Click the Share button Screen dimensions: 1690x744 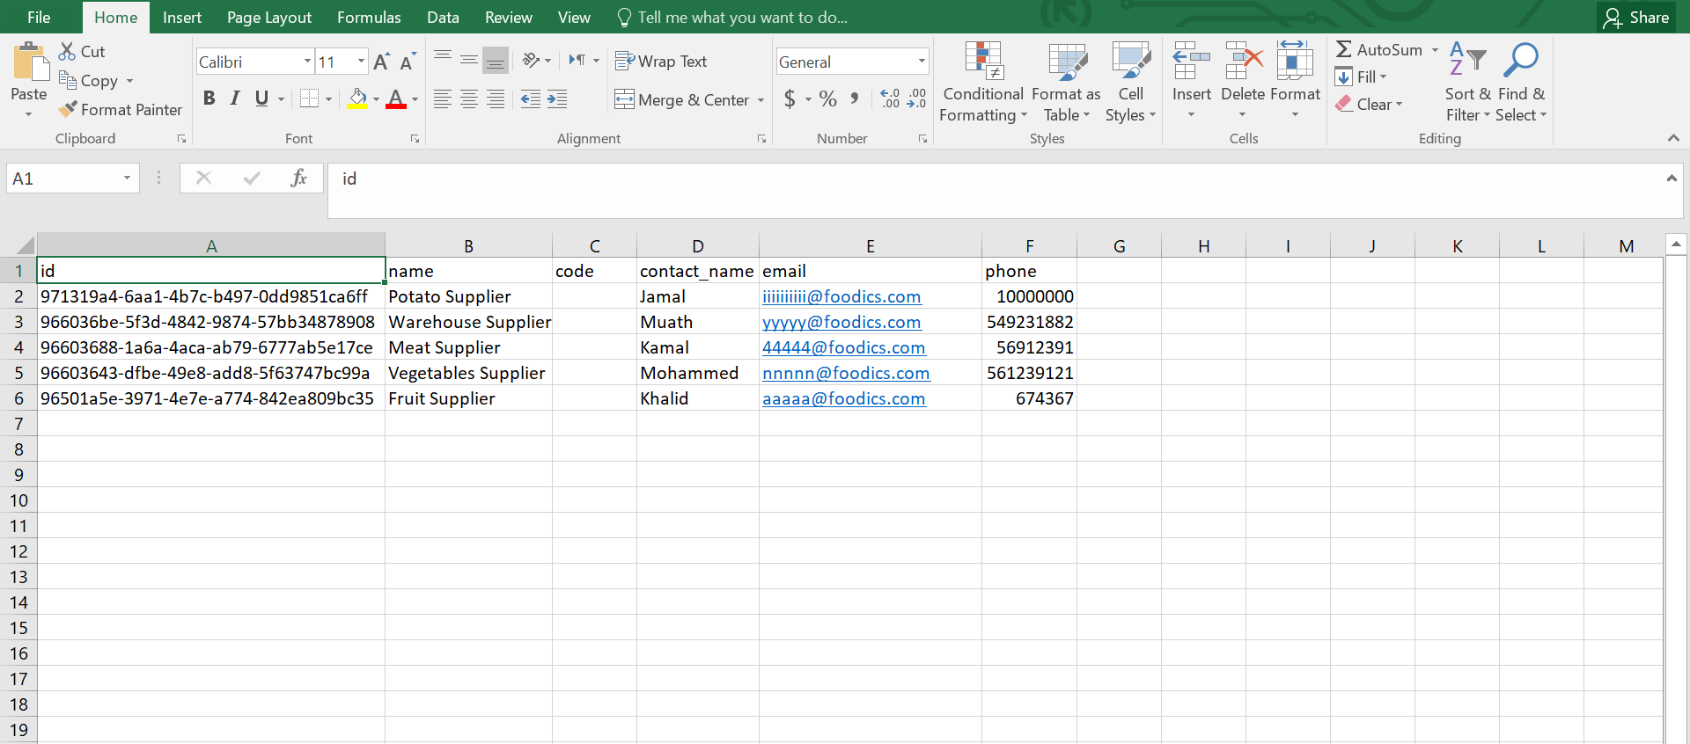(x=1636, y=18)
